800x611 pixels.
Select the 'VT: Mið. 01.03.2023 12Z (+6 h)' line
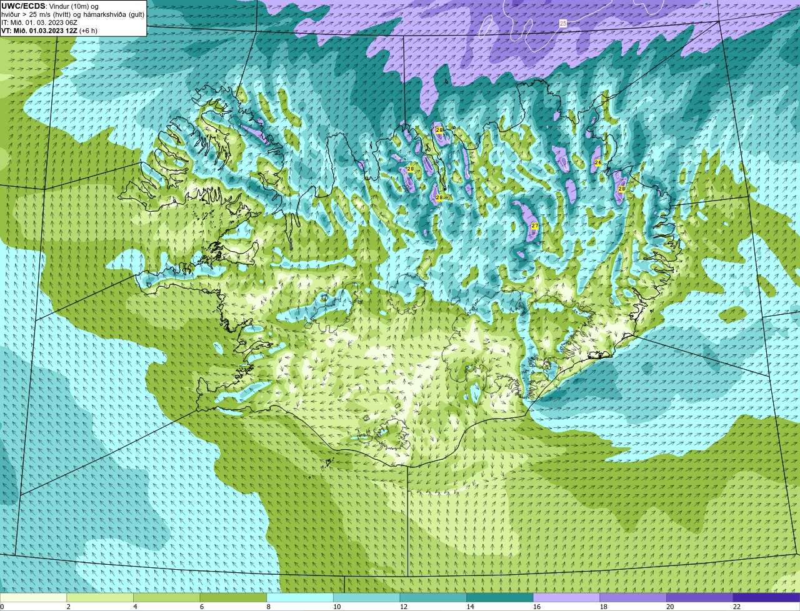click(49, 31)
